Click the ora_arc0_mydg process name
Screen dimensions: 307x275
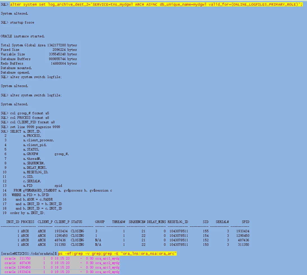107,272
